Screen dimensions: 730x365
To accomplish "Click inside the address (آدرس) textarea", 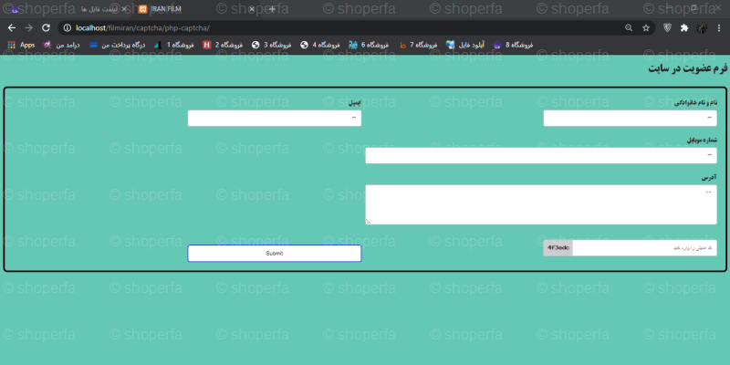I will [540, 204].
